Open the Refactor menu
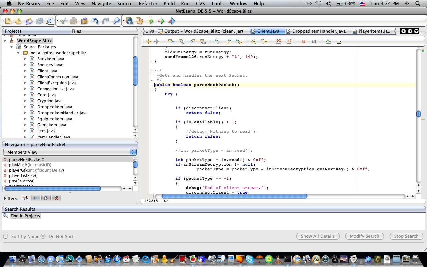This screenshot has width=427, height=267. click(148, 3)
